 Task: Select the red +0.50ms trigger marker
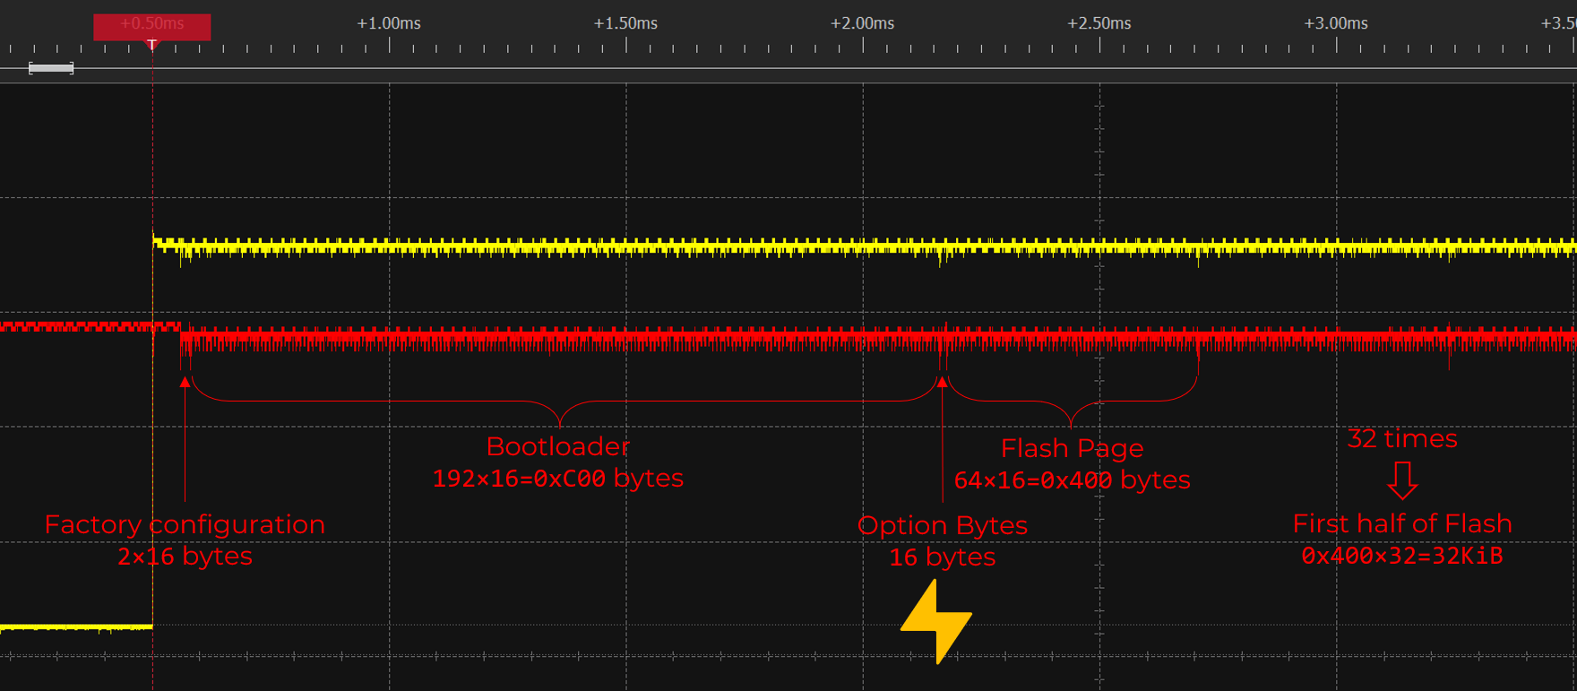(x=152, y=27)
